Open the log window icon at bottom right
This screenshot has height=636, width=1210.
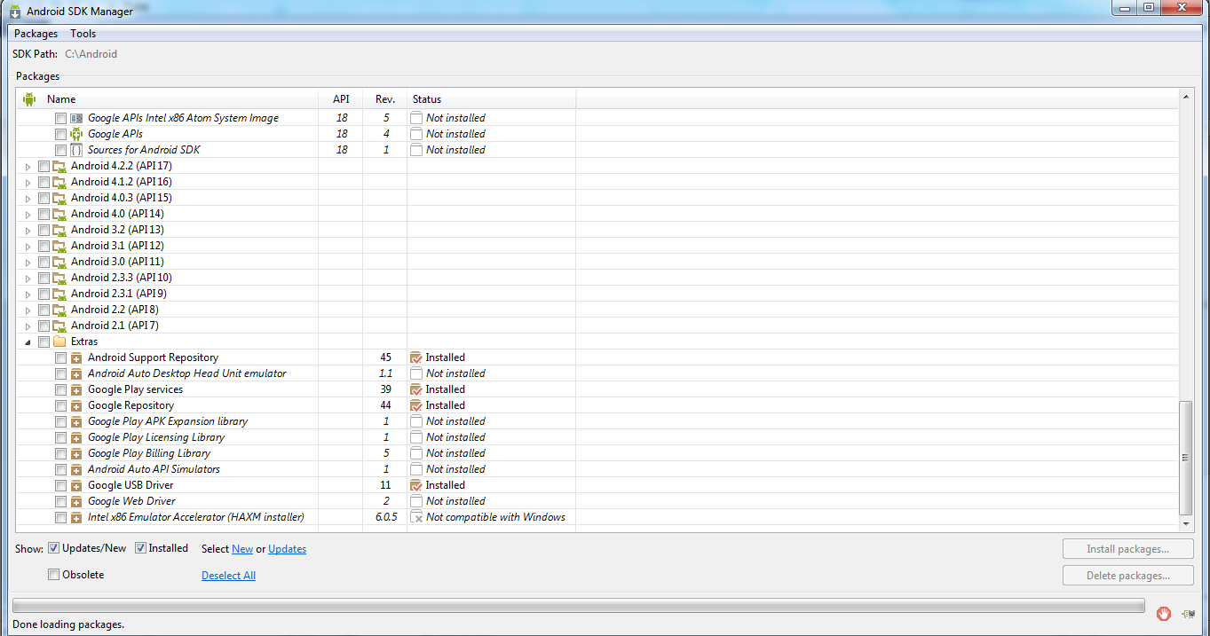coord(1188,613)
